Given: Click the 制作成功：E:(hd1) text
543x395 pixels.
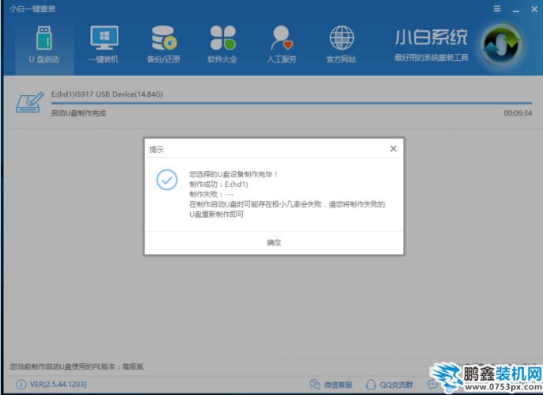Looking at the screenshot, I should pyautogui.click(x=218, y=184).
